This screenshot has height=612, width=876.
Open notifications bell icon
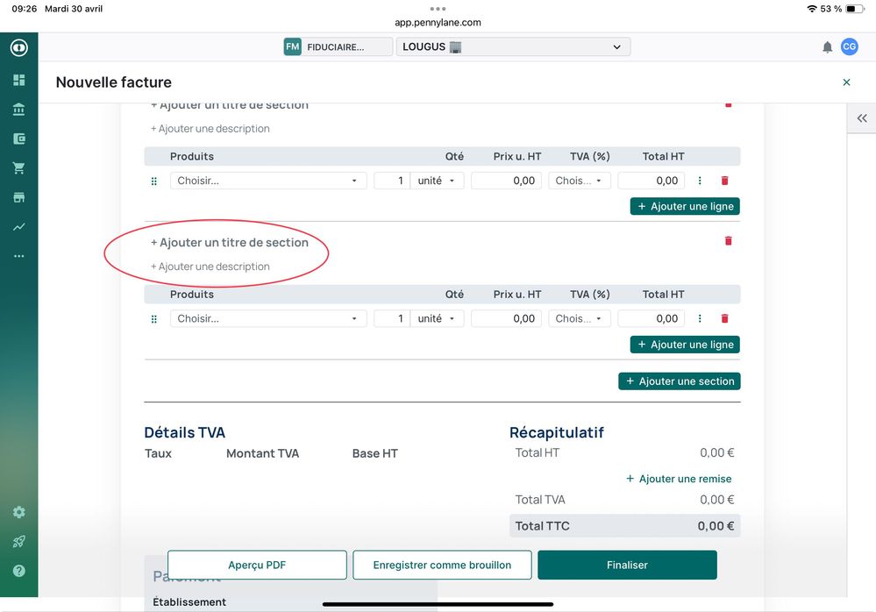coord(827,47)
